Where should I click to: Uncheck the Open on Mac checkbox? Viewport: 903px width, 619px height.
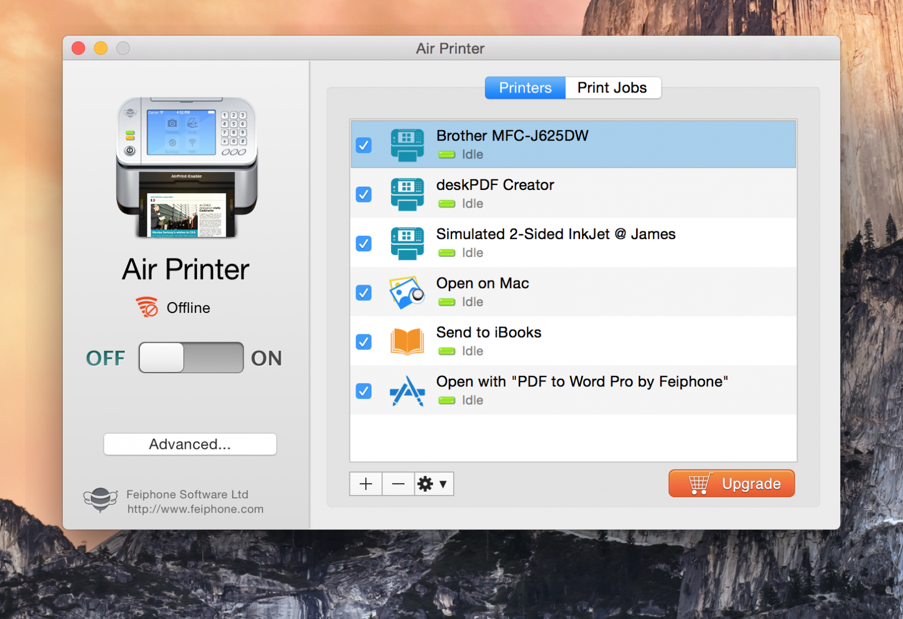click(x=364, y=293)
